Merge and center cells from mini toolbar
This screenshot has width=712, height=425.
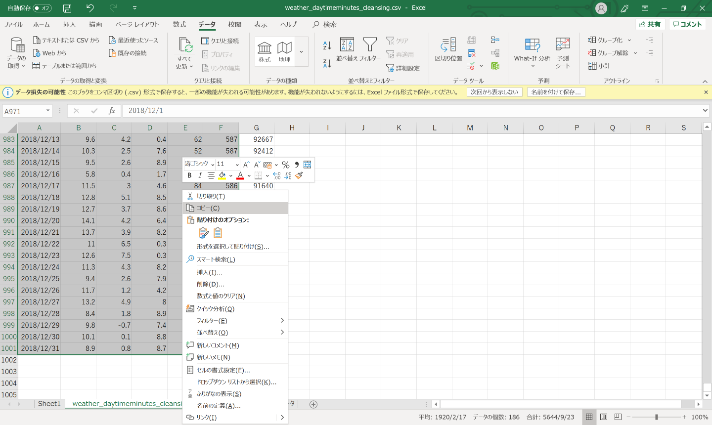[x=307, y=165]
